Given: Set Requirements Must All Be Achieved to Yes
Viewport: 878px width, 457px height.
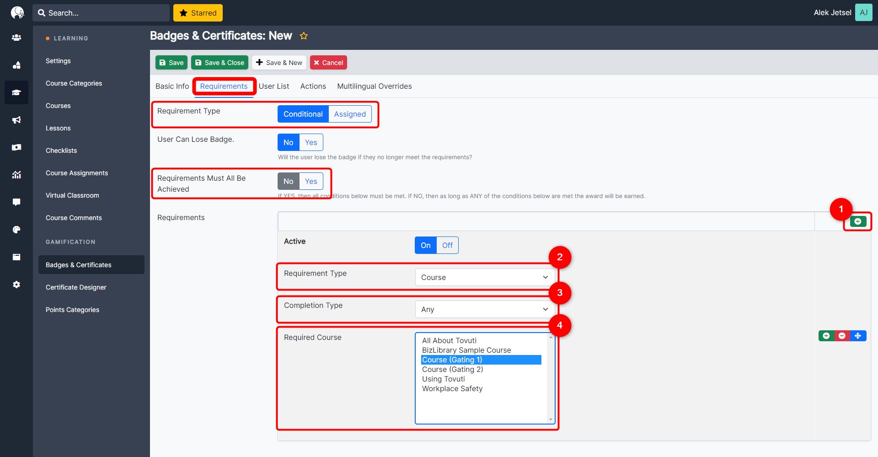Looking at the screenshot, I should point(311,181).
